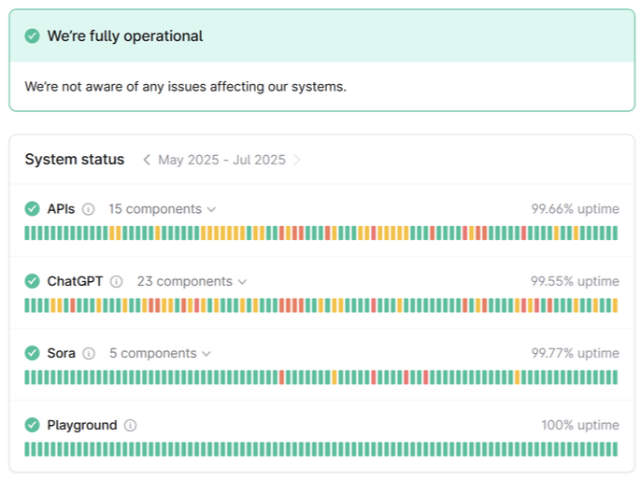This screenshot has height=480, width=640.
Task: Click the APIs 99.66% uptime text
Action: point(575,209)
